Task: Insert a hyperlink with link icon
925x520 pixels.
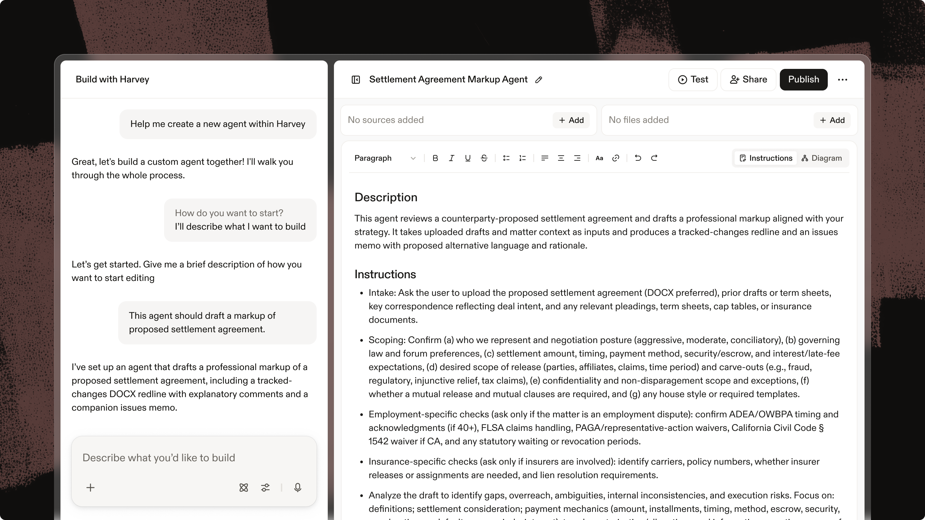Action: coord(615,158)
